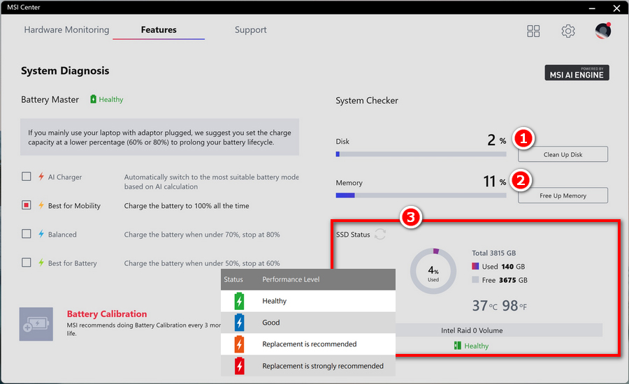Click the SSD 4% used donut chart
629x384 pixels.
[433, 271]
